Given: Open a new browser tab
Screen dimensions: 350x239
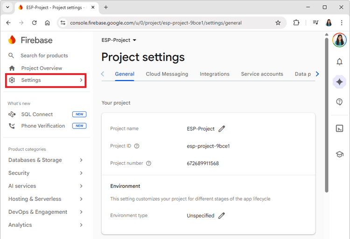Looking at the screenshot, I should [106, 7].
